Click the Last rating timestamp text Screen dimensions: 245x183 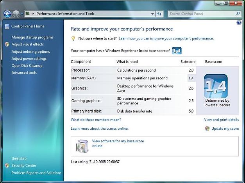95,162
